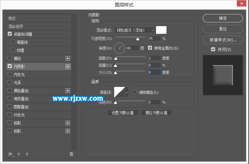
Task: Toggle 使用全局光(G) checkbox
Action: pos(150,48)
